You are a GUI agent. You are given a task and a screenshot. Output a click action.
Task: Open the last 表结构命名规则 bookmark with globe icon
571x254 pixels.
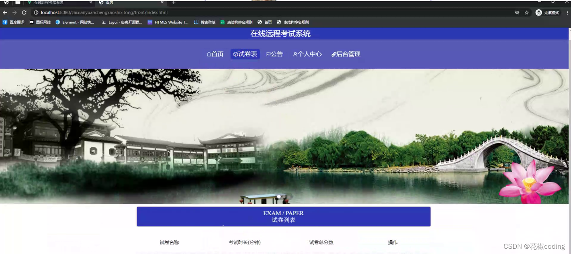tap(293, 22)
